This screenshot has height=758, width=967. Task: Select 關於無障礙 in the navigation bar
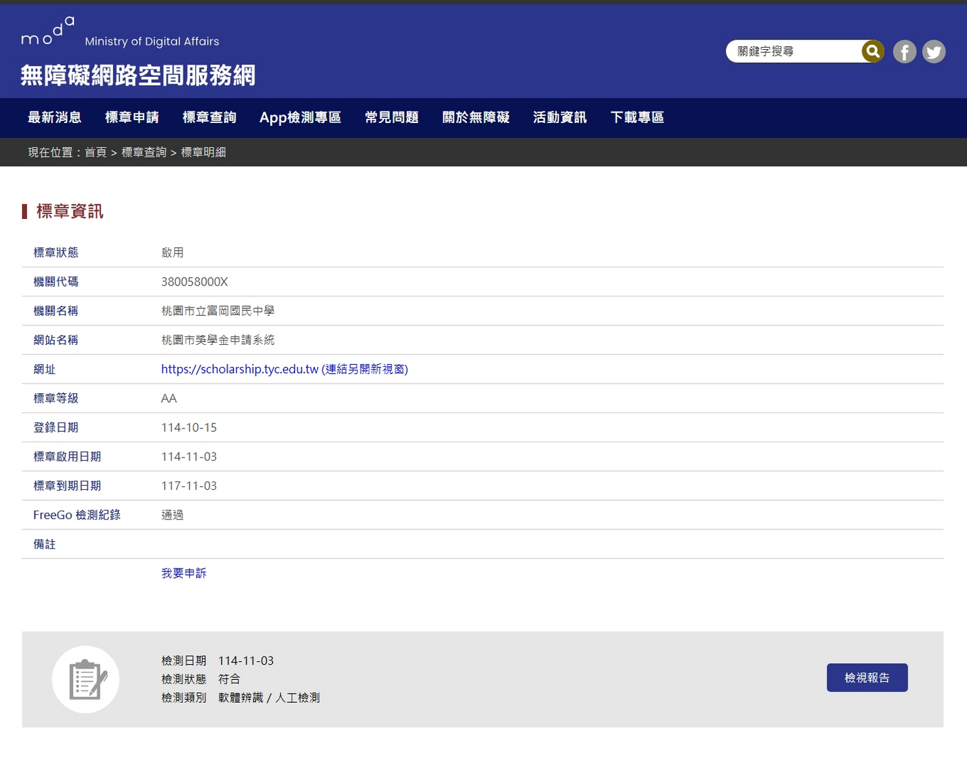coord(476,117)
